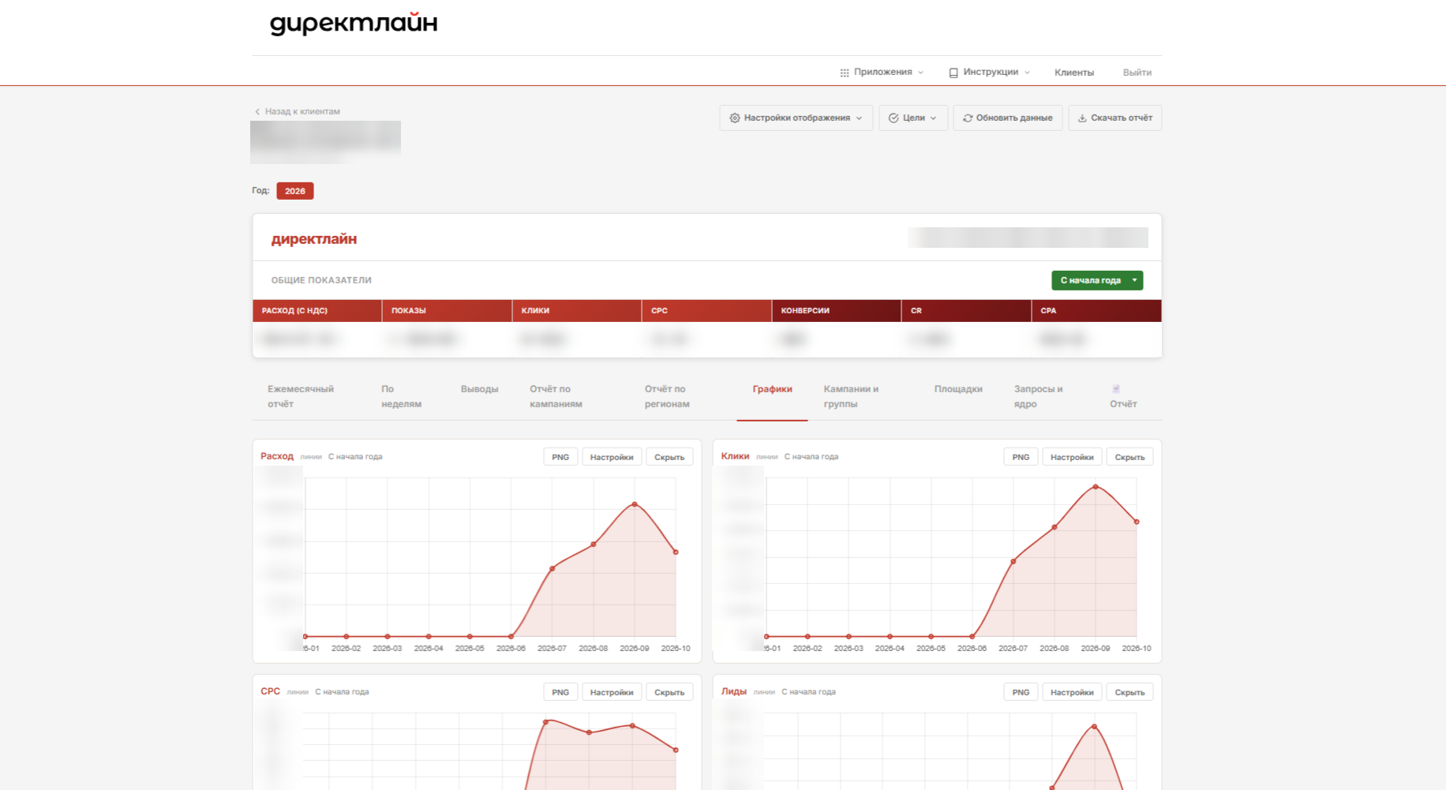This screenshot has height=790, width=1446.
Task: Select the 2026 year button
Action: 295,191
